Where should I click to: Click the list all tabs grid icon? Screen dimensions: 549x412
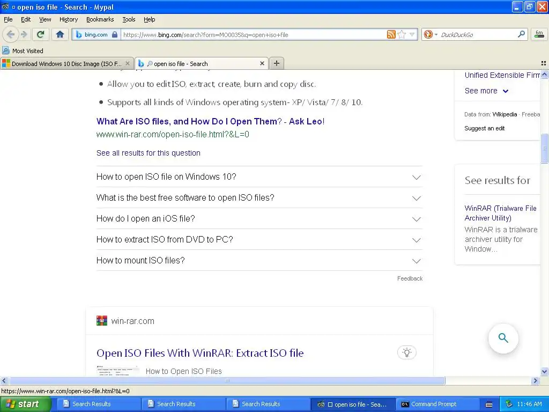pyautogui.click(x=544, y=63)
